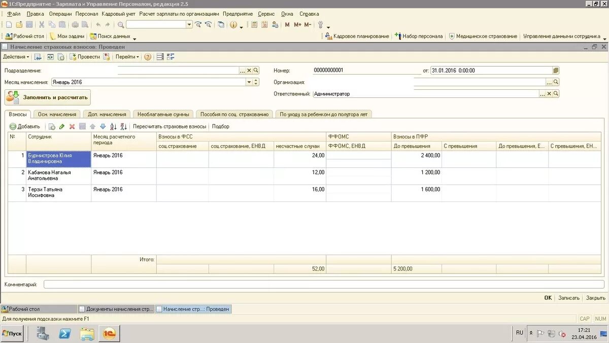Open Набор персонала in the toolbar

coord(419,37)
